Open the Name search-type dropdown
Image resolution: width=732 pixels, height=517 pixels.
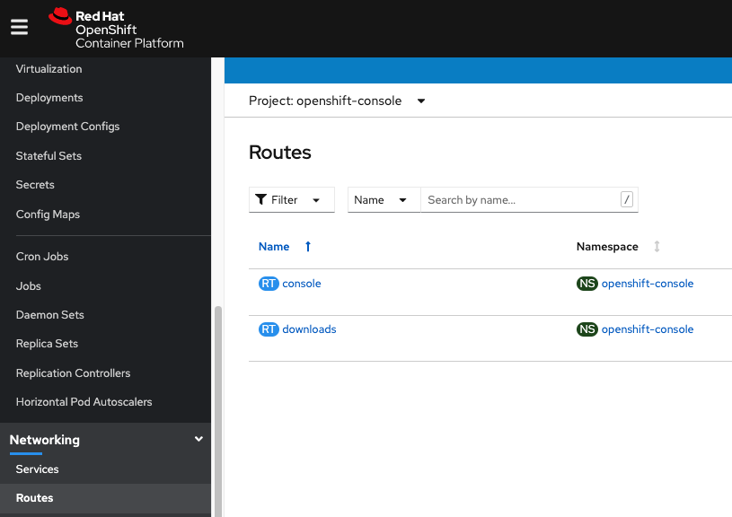coord(384,200)
